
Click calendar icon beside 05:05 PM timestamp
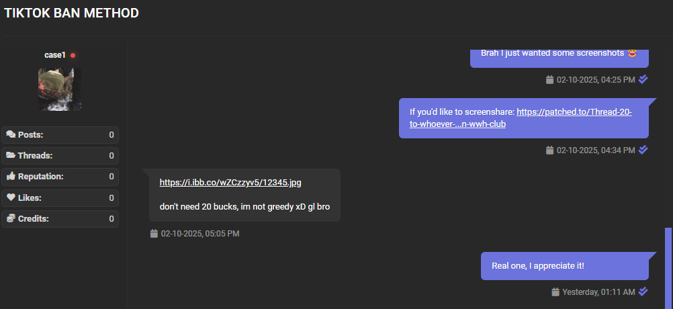click(x=154, y=234)
